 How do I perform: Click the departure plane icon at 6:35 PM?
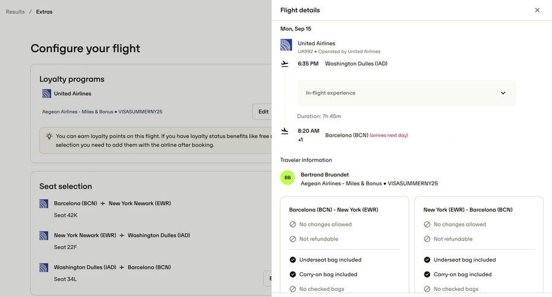(285, 64)
